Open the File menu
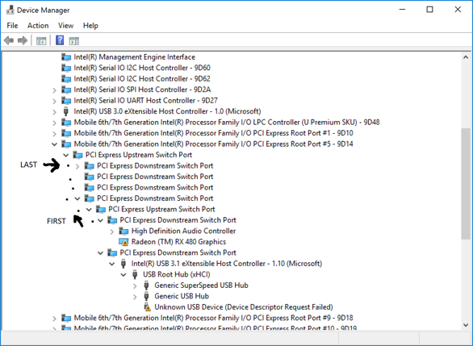 [12, 26]
